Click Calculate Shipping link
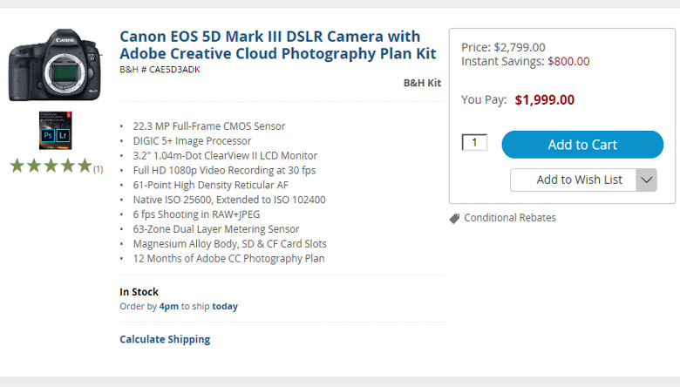The width and height of the screenshot is (680, 387). tap(165, 339)
